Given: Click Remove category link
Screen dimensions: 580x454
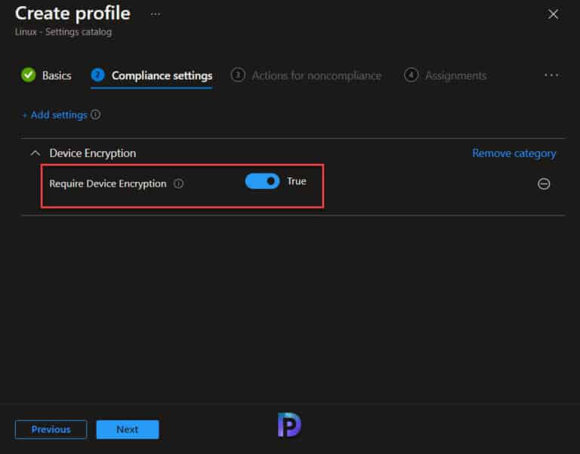Looking at the screenshot, I should coord(514,153).
